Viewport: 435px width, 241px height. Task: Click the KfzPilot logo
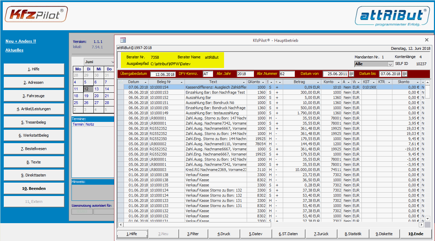(x=36, y=14)
